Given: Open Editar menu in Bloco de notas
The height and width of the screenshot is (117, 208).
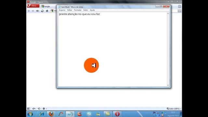Looking at the screenshot, I should [x=70, y=10].
